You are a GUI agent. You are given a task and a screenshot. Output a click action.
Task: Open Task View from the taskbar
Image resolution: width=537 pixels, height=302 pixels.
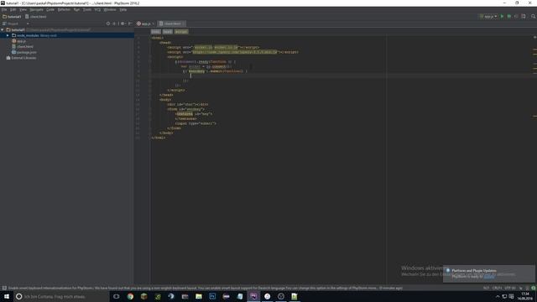pos(117,296)
